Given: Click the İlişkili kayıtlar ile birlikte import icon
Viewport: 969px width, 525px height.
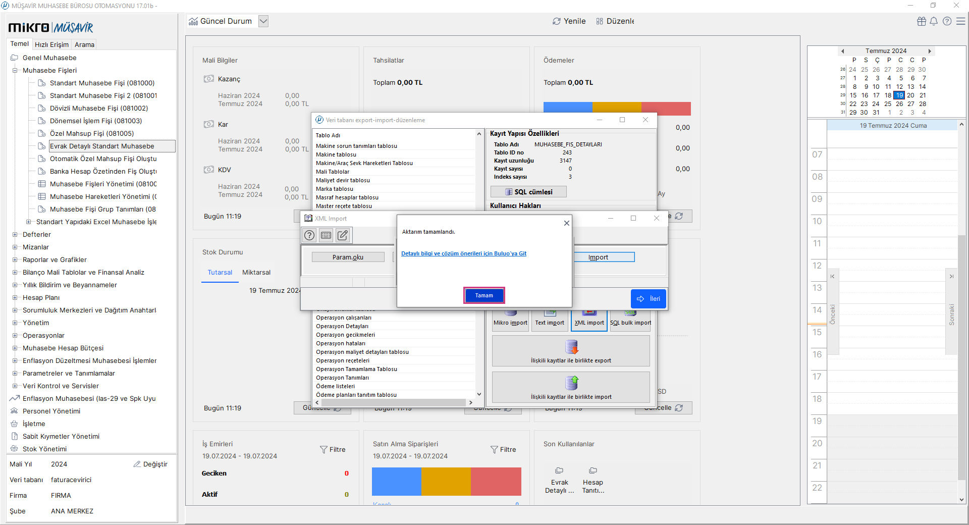Looking at the screenshot, I should pyautogui.click(x=571, y=383).
